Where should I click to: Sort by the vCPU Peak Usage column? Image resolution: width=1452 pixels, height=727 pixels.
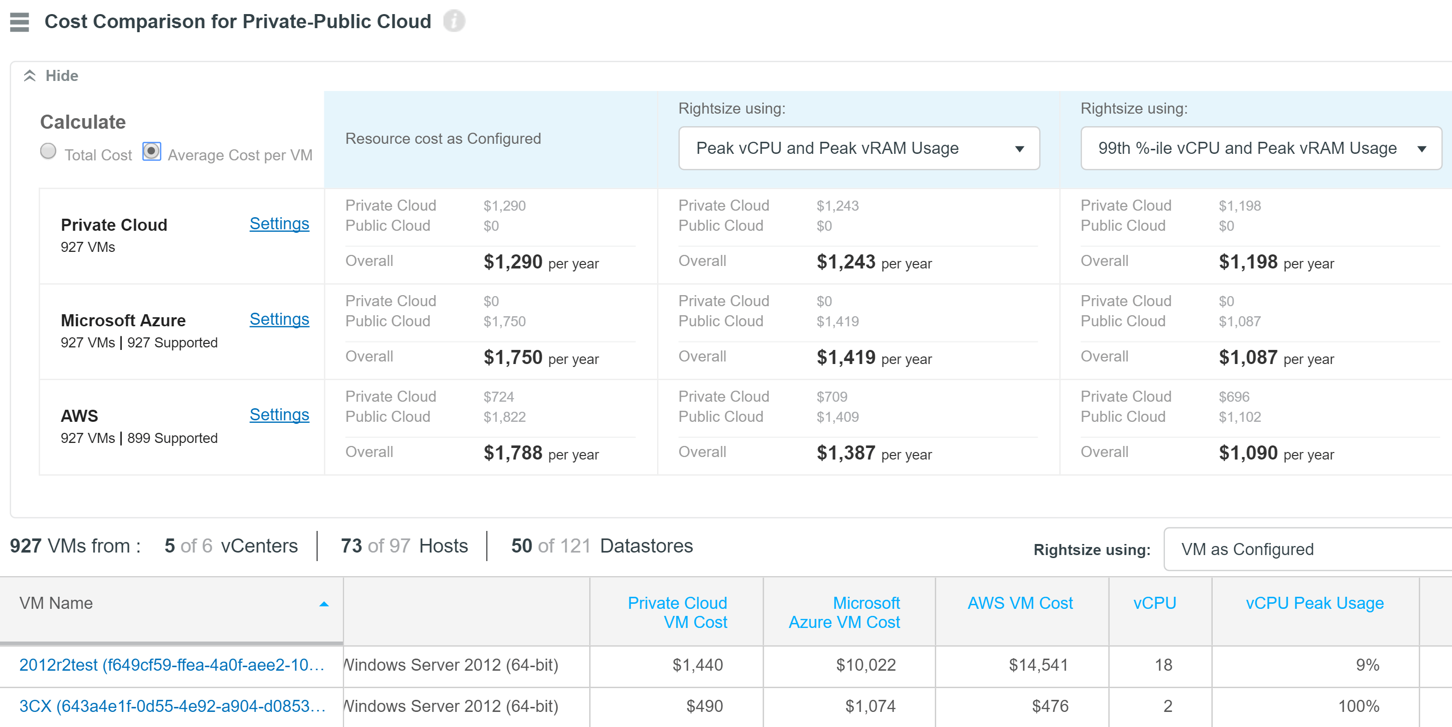1314,603
